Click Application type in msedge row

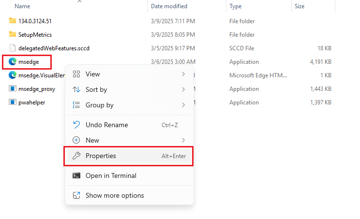coord(244,62)
